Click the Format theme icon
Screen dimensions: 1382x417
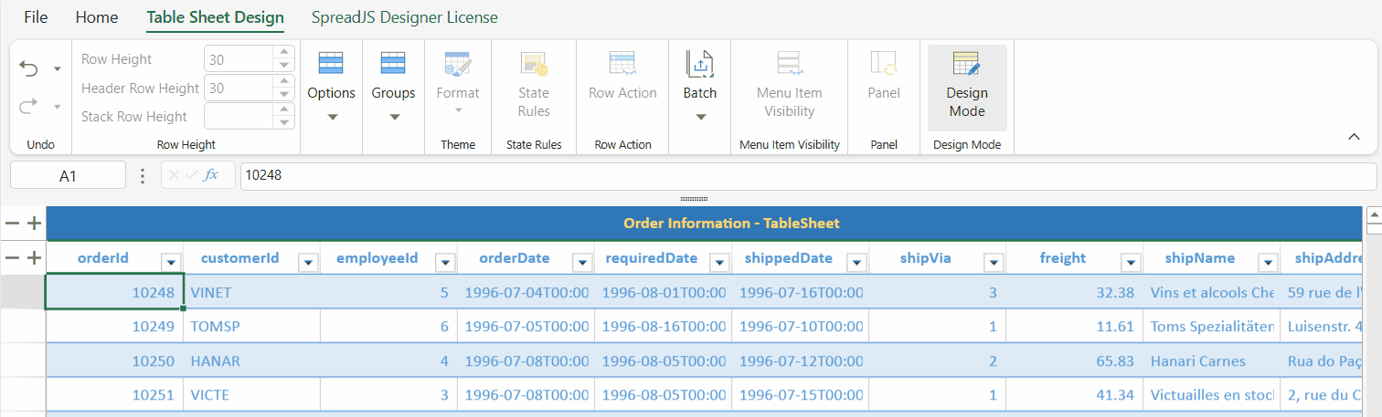[457, 63]
